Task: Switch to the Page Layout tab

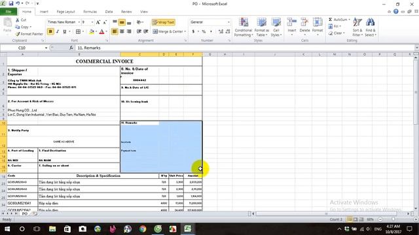Action: pyautogui.click(x=65, y=12)
